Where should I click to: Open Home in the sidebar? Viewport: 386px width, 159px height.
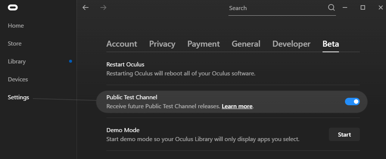tap(16, 26)
